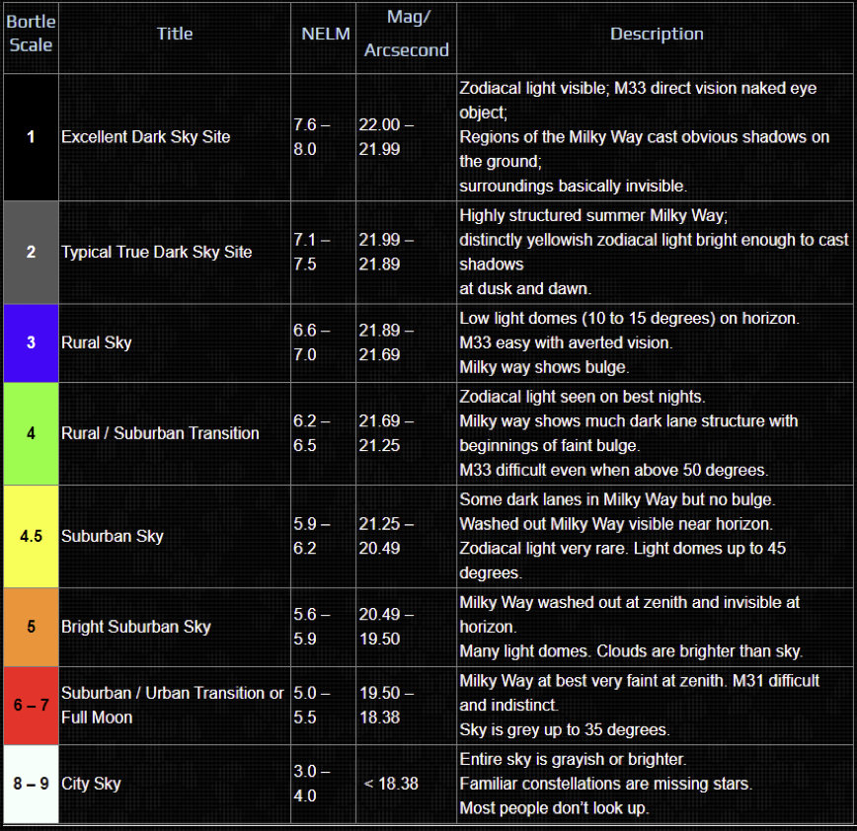Select the red Bortle 6 – 7 color cell
This screenshot has width=857, height=831.
[x=32, y=705]
